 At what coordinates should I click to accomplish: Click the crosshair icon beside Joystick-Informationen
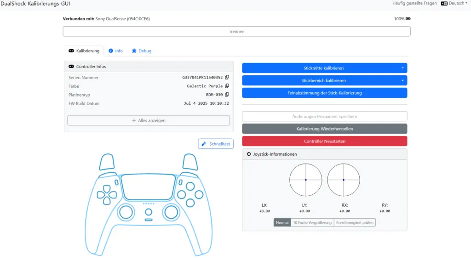pyautogui.click(x=249, y=154)
